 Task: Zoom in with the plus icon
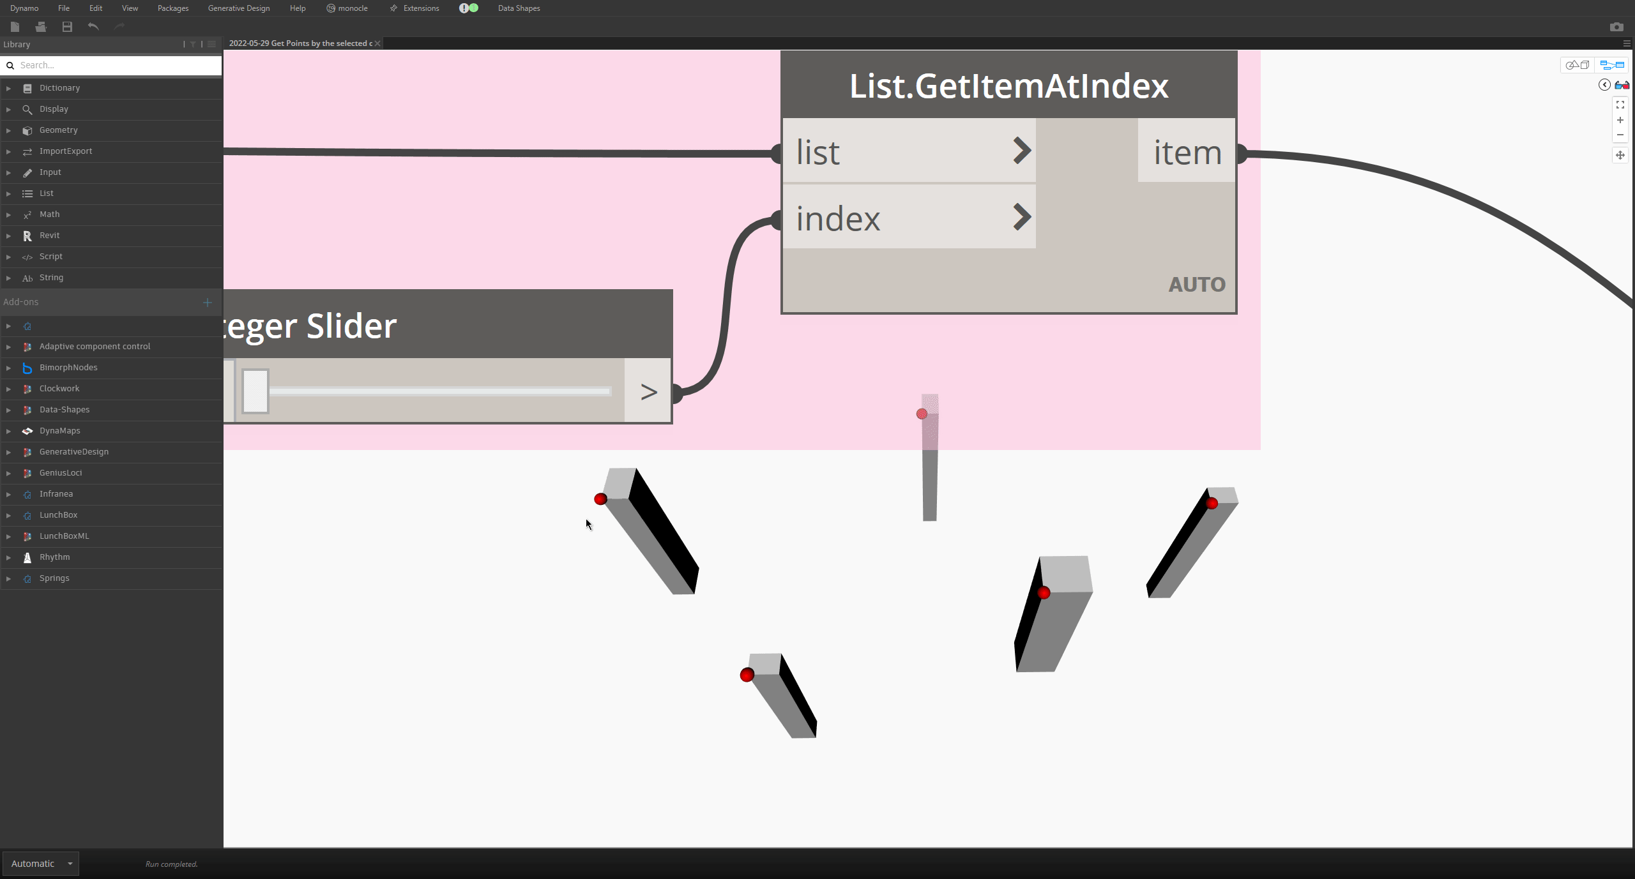coord(1620,120)
